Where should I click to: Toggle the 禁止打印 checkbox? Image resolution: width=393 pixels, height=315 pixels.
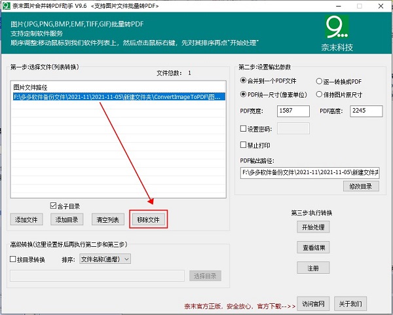(243, 145)
